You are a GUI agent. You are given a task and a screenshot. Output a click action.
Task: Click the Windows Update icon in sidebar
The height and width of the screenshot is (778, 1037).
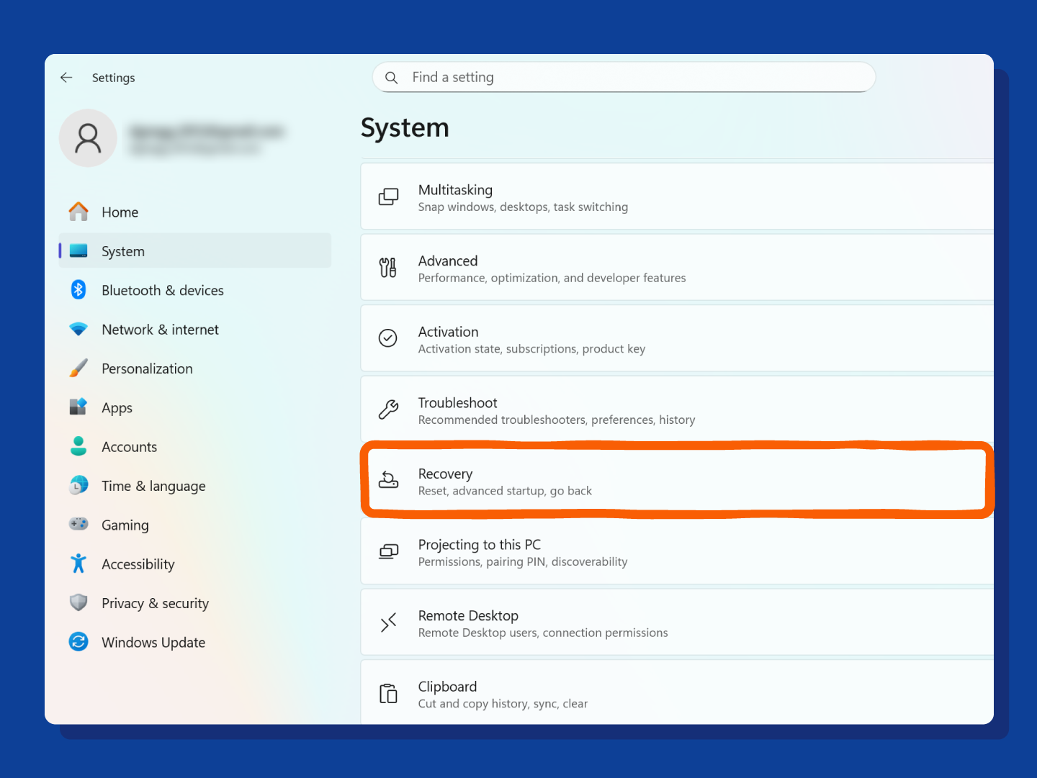tap(78, 641)
